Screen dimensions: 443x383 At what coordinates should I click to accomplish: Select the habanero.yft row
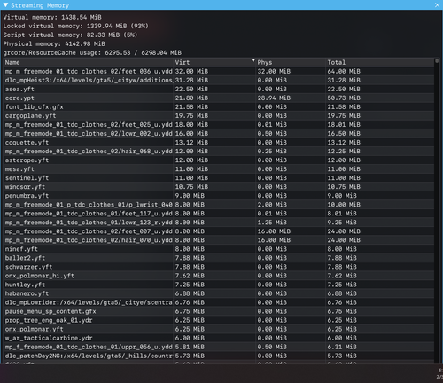click(219, 293)
